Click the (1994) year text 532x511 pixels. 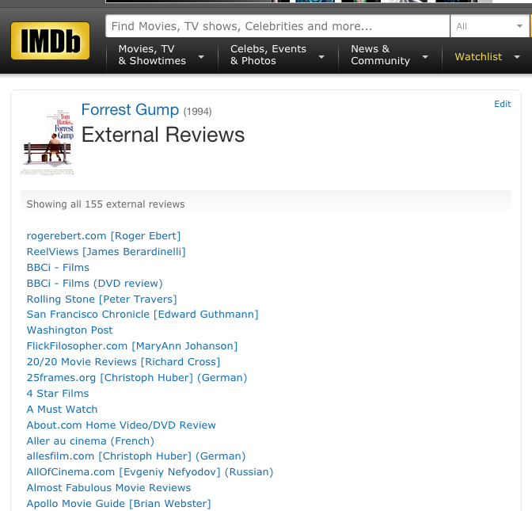pos(197,112)
